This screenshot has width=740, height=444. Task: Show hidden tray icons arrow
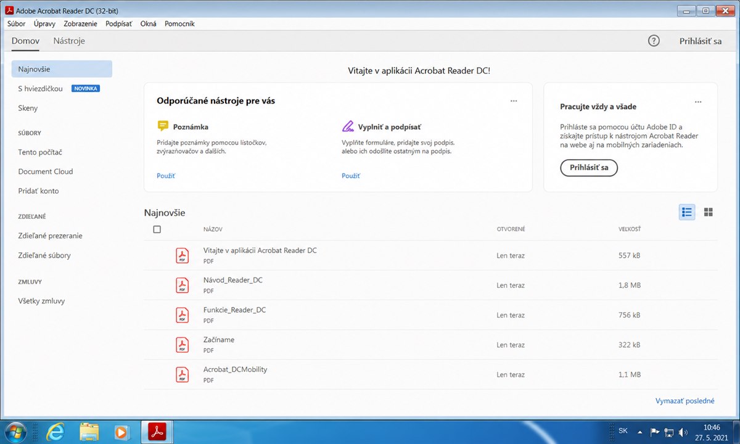640,432
